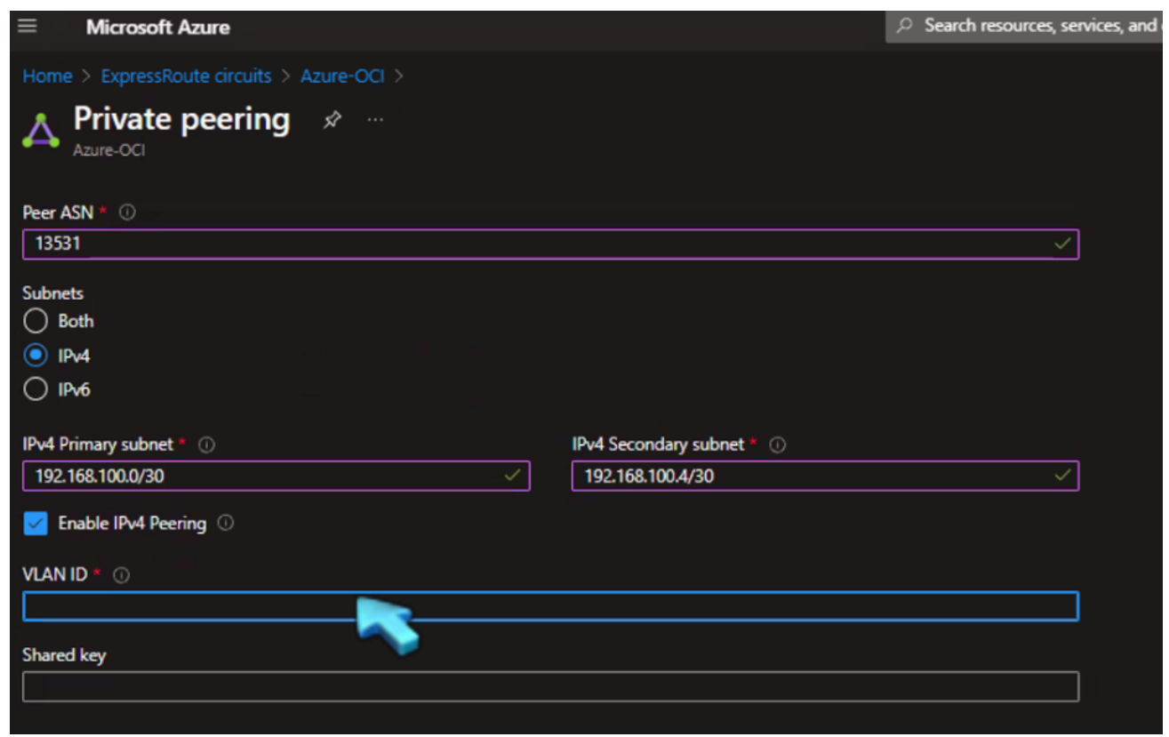Click the Shared key input field

(549, 686)
